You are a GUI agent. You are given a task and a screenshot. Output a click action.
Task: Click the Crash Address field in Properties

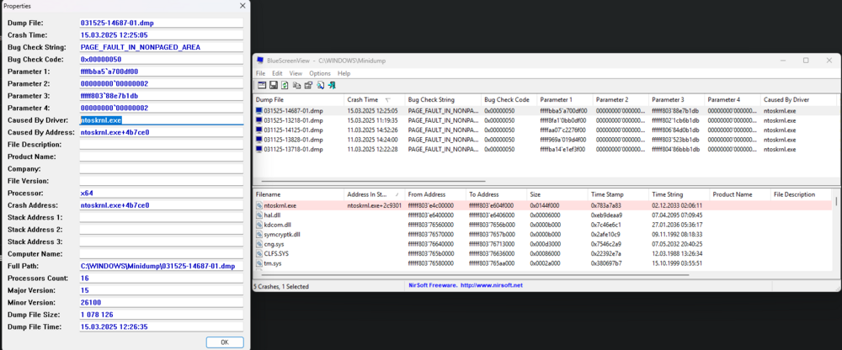(161, 205)
